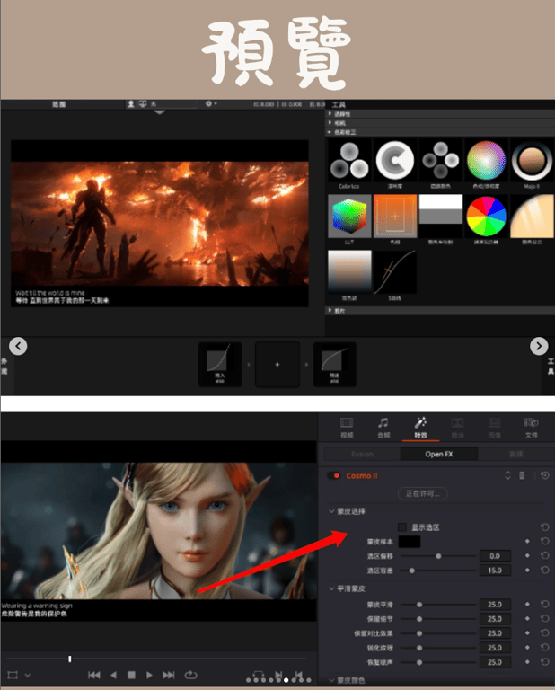The image size is (555, 690).
Task: Select the rainbow hue/saturation sphere tool
Action: pyautogui.click(x=486, y=160)
